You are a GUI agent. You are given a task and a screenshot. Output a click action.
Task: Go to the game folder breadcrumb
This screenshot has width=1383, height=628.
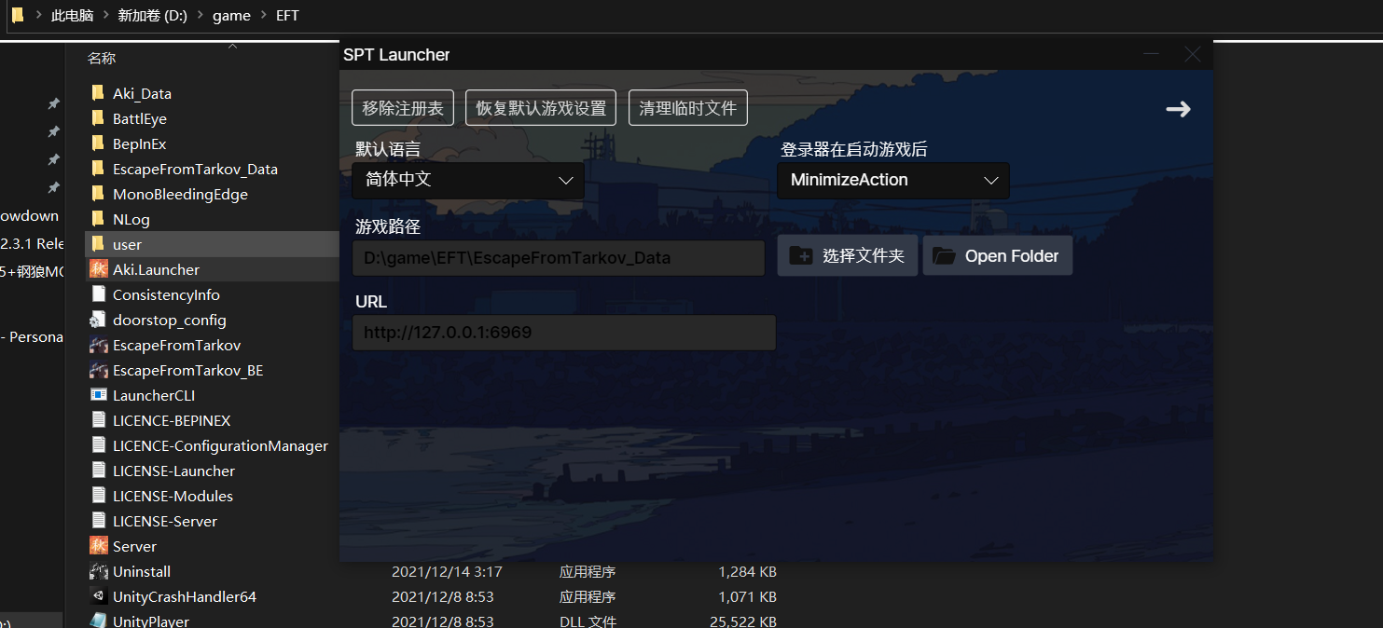tap(231, 16)
